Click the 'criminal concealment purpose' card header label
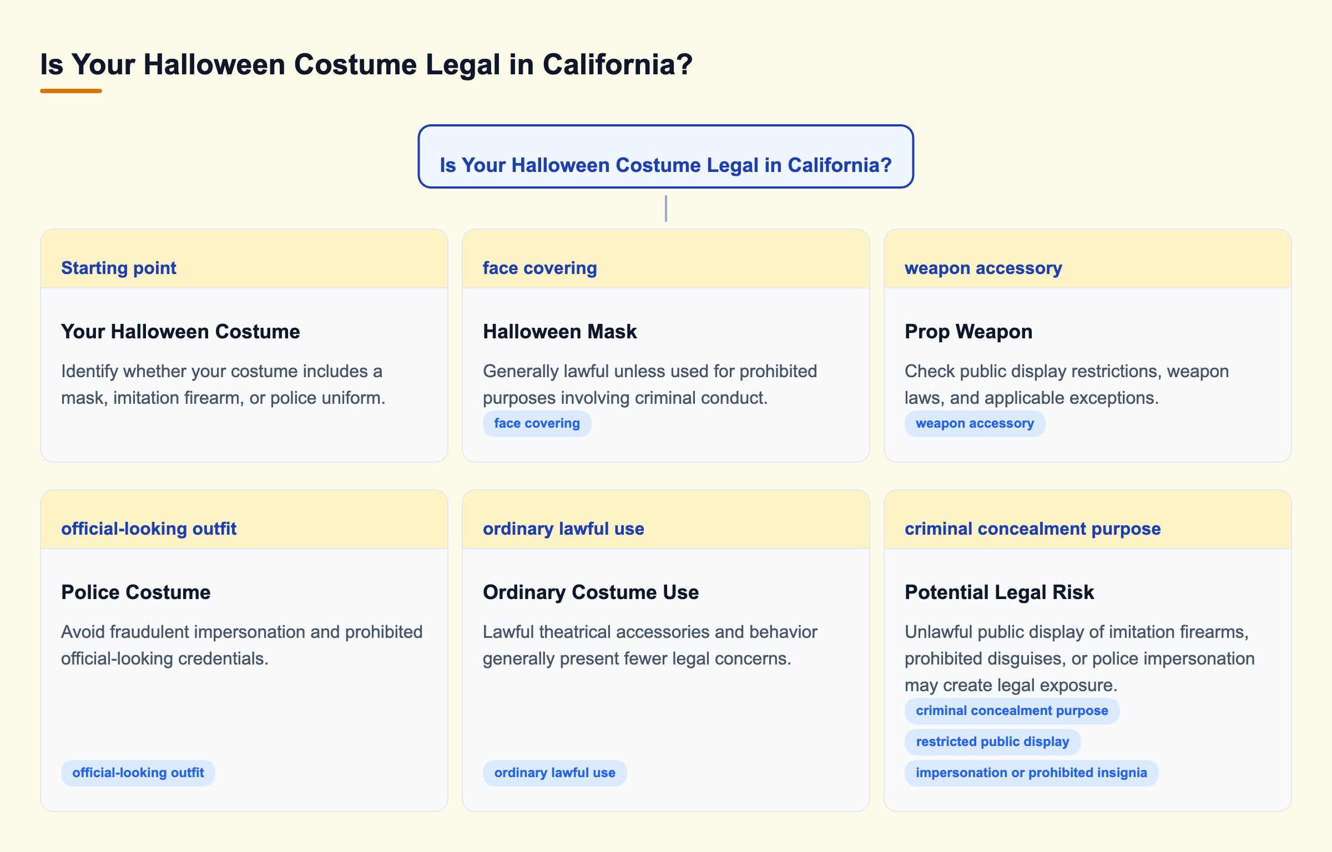Viewport: 1332px width, 852px height. point(1032,529)
